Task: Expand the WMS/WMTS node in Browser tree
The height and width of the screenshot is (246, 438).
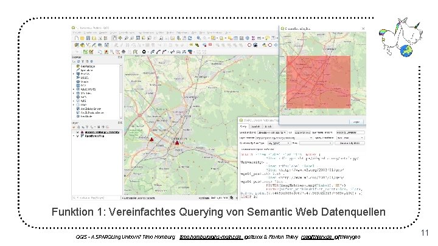Action: (x=74, y=89)
